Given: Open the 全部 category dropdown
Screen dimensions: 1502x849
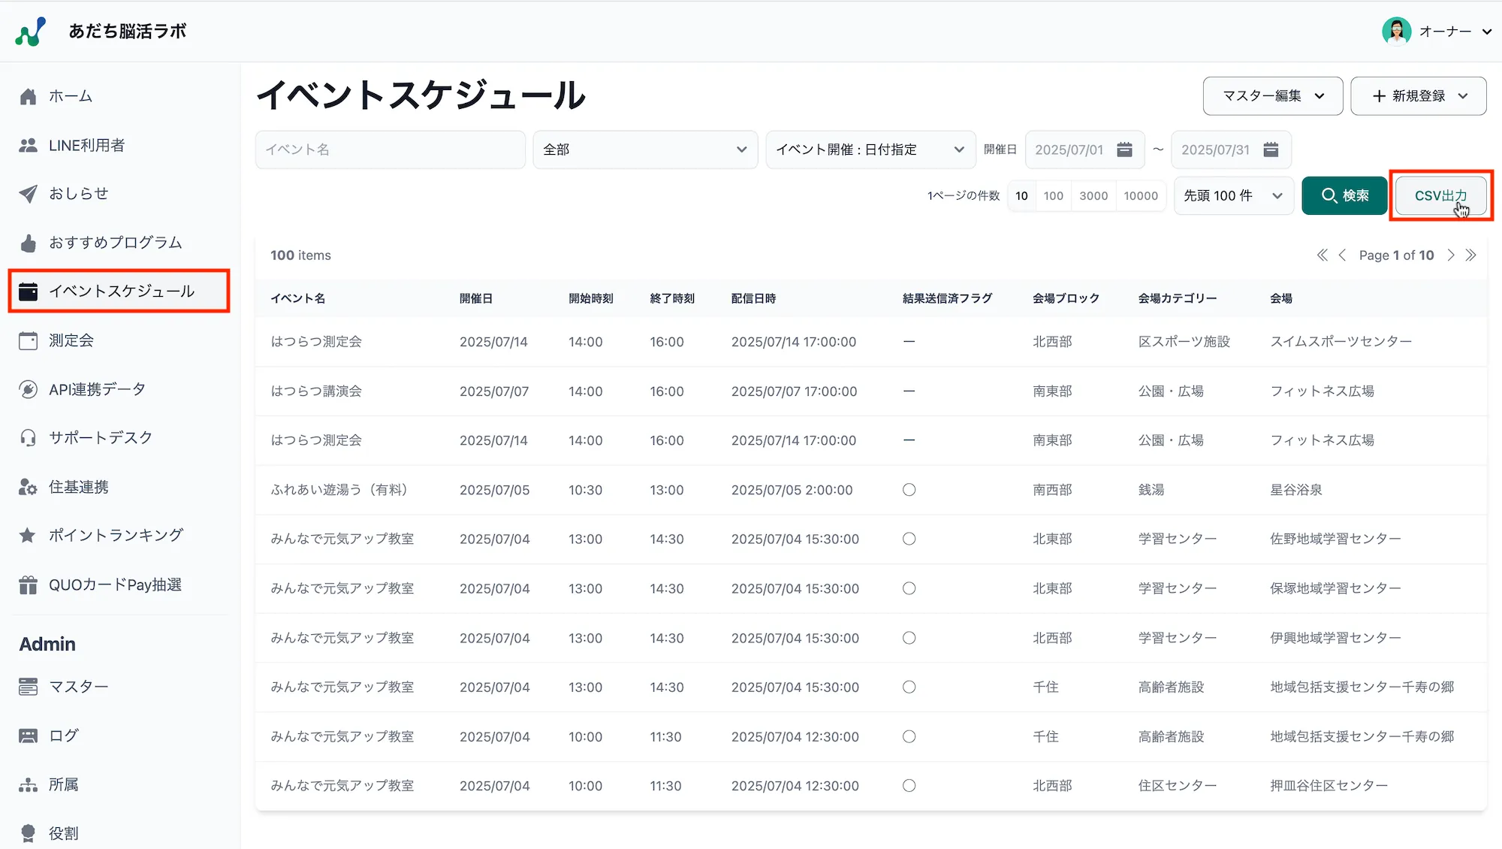Looking at the screenshot, I should click(644, 150).
